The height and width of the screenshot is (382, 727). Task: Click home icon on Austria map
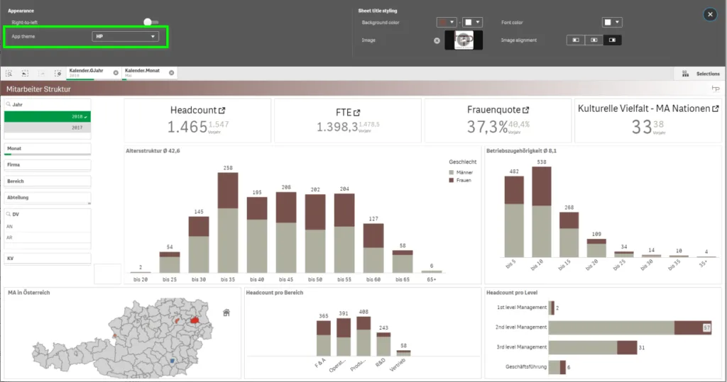coord(226,313)
